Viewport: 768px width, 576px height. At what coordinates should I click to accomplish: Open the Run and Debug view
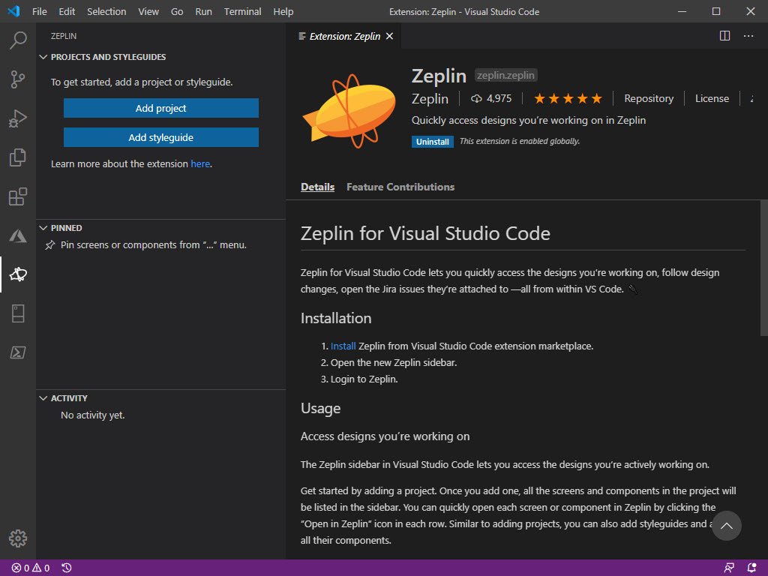(x=18, y=118)
